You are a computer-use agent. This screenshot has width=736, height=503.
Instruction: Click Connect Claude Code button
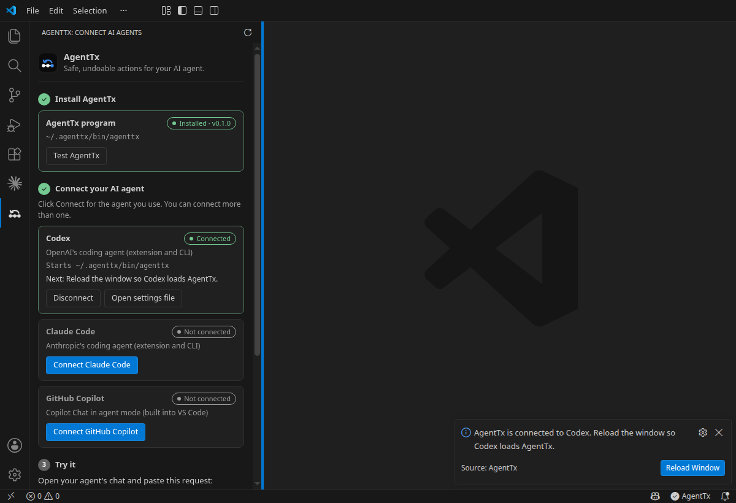[92, 365]
